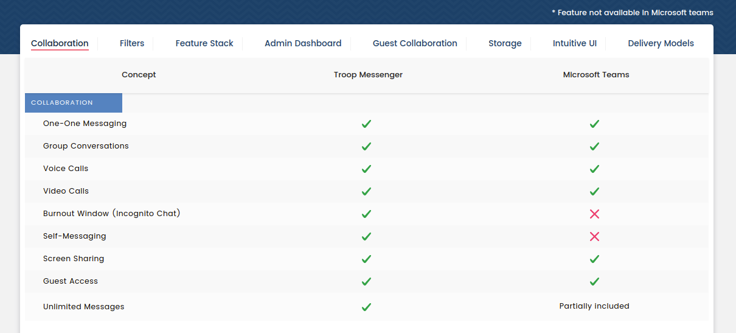
Task: Select the Delivery Models tab
Action: coord(661,43)
